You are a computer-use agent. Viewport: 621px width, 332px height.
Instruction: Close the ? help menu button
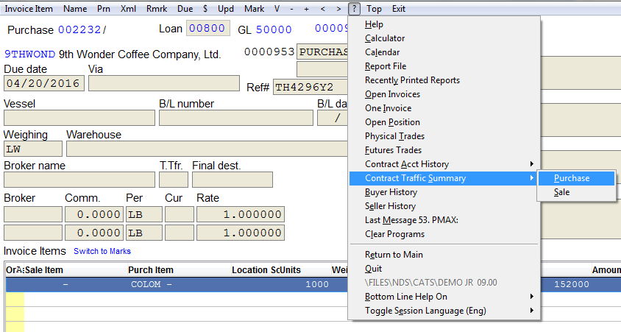pyautogui.click(x=354, y=9)
